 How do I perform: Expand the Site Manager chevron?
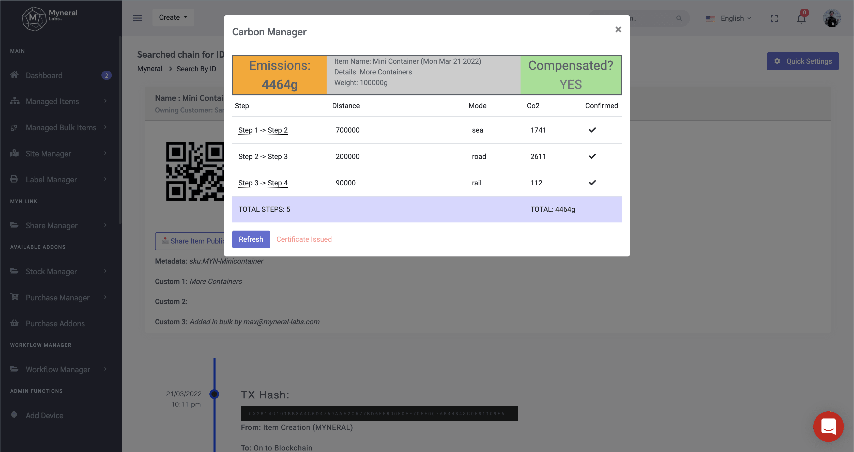tap(105, 153)
